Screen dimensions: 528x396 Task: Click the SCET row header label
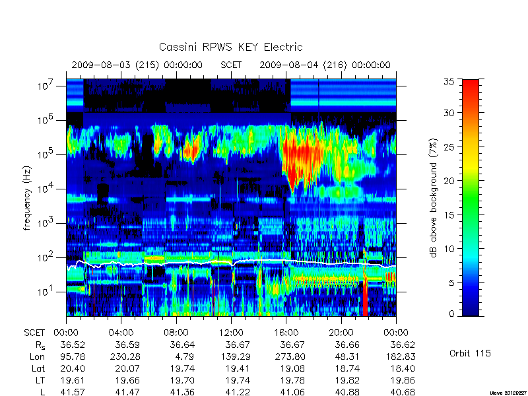pyautogui.click(x=34, y=333)
